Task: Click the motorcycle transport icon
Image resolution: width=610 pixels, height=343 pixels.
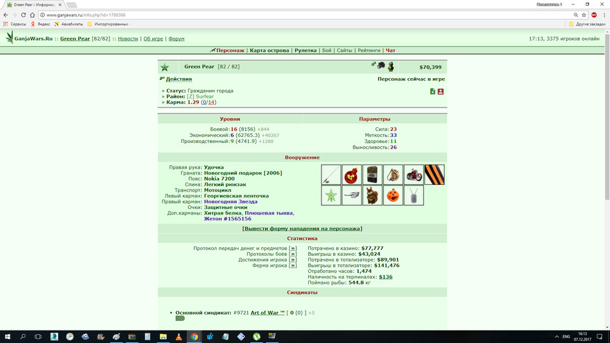Action: coord(413,174)
